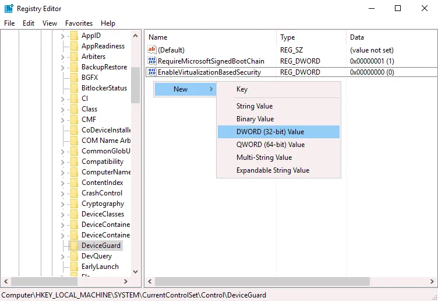Open the Favorites menu
This screenshot has height=301, width=438.
(79, 23)
